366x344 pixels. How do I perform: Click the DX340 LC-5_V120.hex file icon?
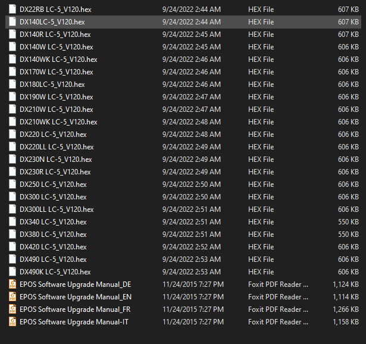coord(12,222)
